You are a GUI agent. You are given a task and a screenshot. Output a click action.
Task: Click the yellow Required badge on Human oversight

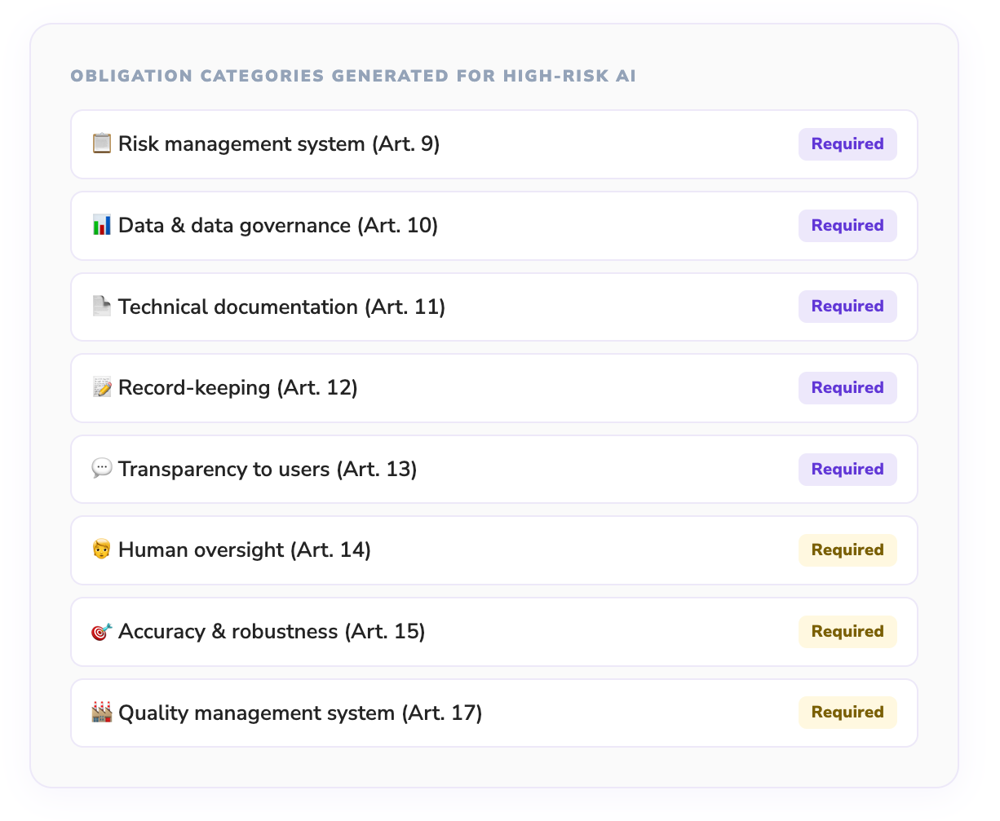(847, 550)
